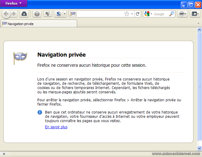Close the Firefox window
This screenshot has width=202, height=157.
(x=198, y=5)
